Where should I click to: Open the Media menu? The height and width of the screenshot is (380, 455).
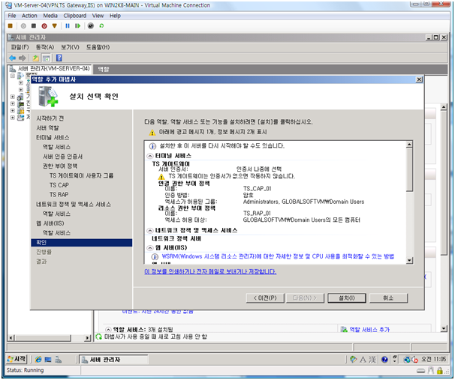coord(50,16)
